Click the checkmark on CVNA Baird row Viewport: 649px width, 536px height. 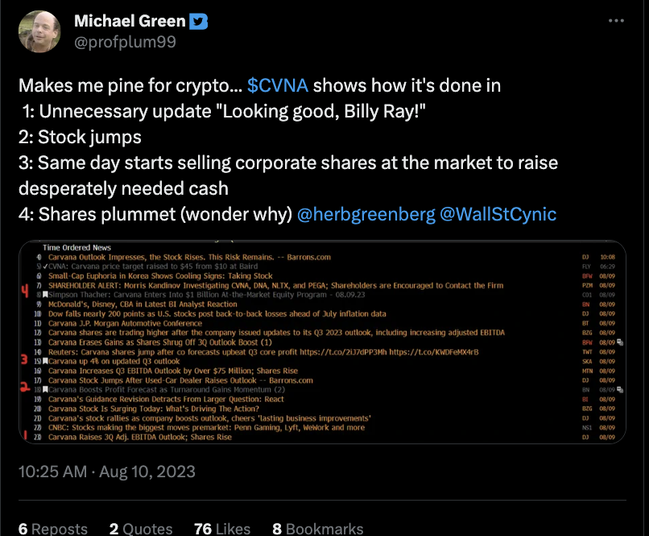(x=46, y=266)
